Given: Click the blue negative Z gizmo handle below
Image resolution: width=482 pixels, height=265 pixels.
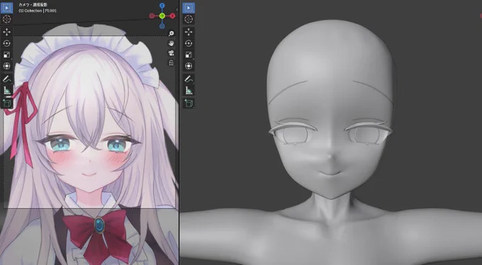Looking at the screenshot, I should point(162,26).
